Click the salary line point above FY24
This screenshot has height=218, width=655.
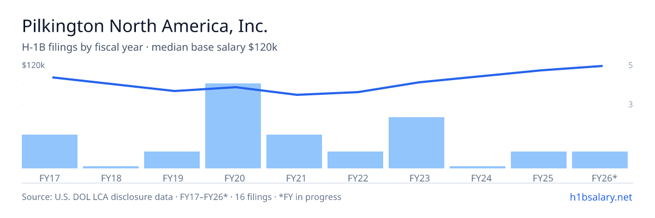[478, 76]
